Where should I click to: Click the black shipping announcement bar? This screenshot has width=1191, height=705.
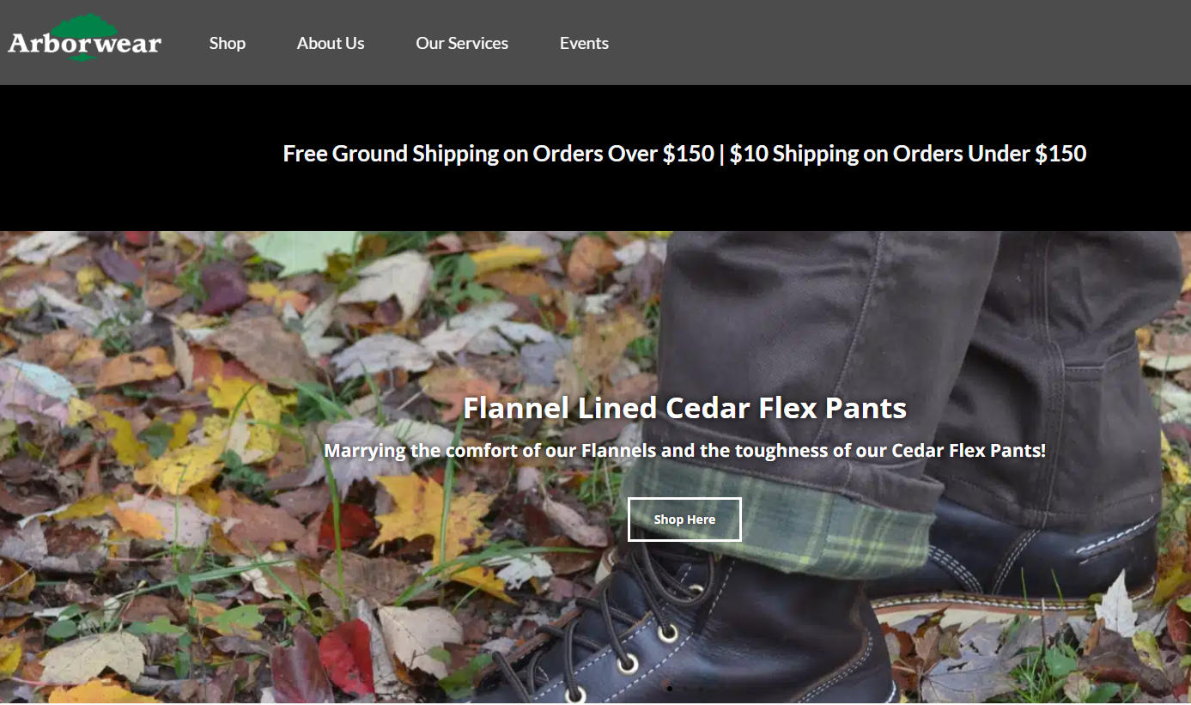click(595, 158)
